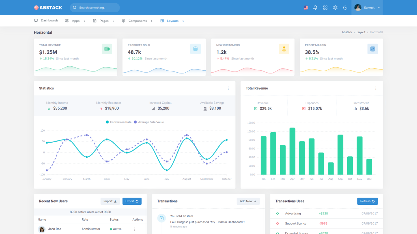Click the Status column header

tap(114, 220)
